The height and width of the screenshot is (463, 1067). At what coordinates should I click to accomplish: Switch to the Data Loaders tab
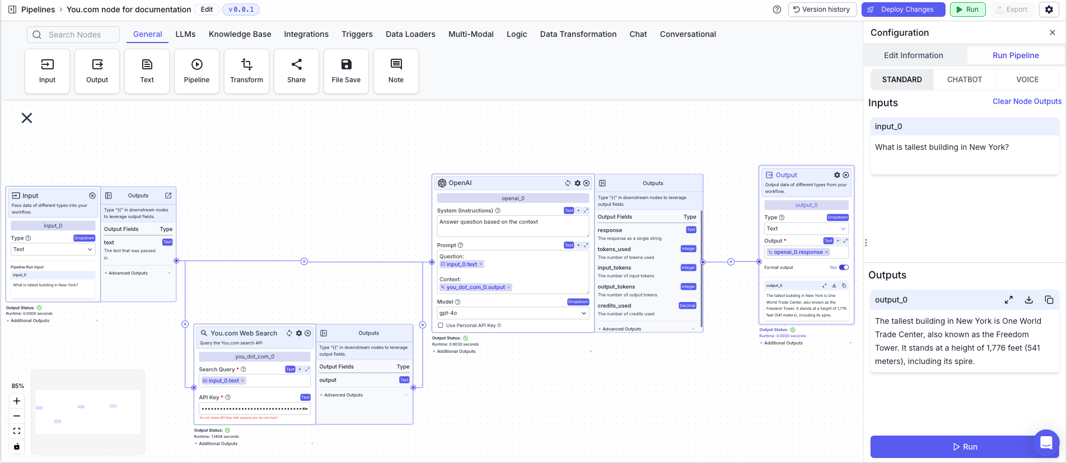pyautogui.click(x=410, y=34)
